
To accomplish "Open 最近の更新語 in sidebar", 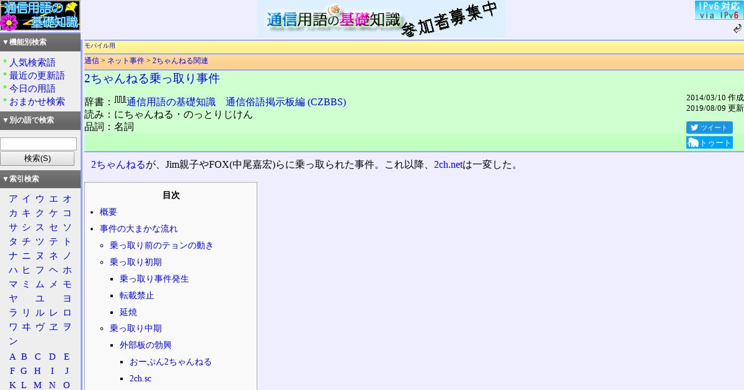I will pos(37,76).
